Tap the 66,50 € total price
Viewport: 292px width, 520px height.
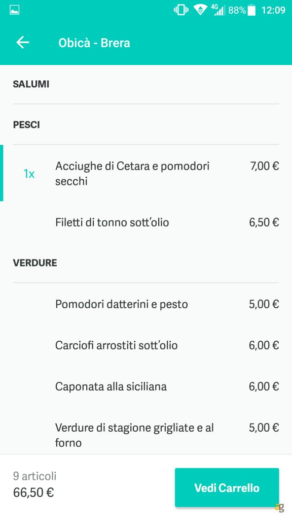[33, 492]
